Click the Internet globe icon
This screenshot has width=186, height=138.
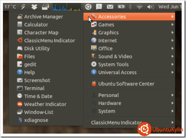[94, 40]
